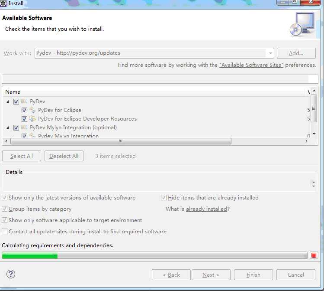Image resolution: width=324 pixels, height=291 pixels.
Task: Toggle Show only software applicable to target environment
Action: tap(5, 220)
